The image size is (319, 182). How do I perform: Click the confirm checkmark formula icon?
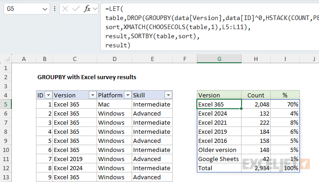(x=76, y=9)
